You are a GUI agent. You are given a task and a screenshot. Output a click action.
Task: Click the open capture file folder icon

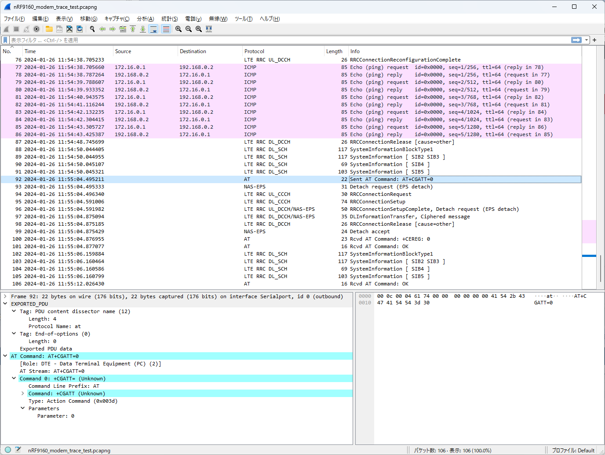click(49, 29)
